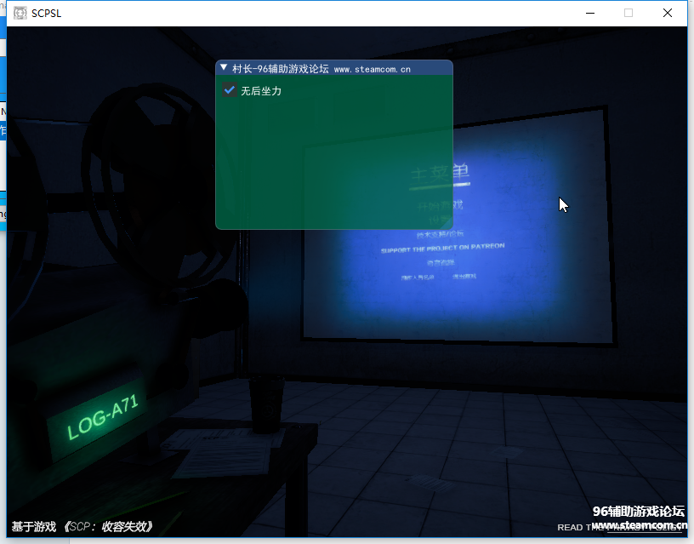Click SUPPORT THE PROJECT ON PATREON
The image size is (694, 544).
(442, 247)
